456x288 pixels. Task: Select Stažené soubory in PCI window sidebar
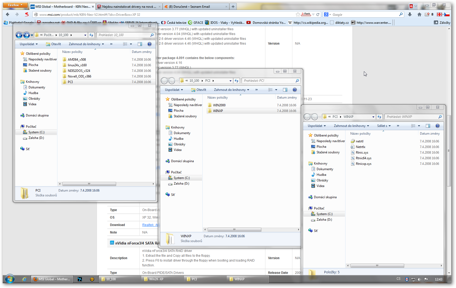point(182,116)
